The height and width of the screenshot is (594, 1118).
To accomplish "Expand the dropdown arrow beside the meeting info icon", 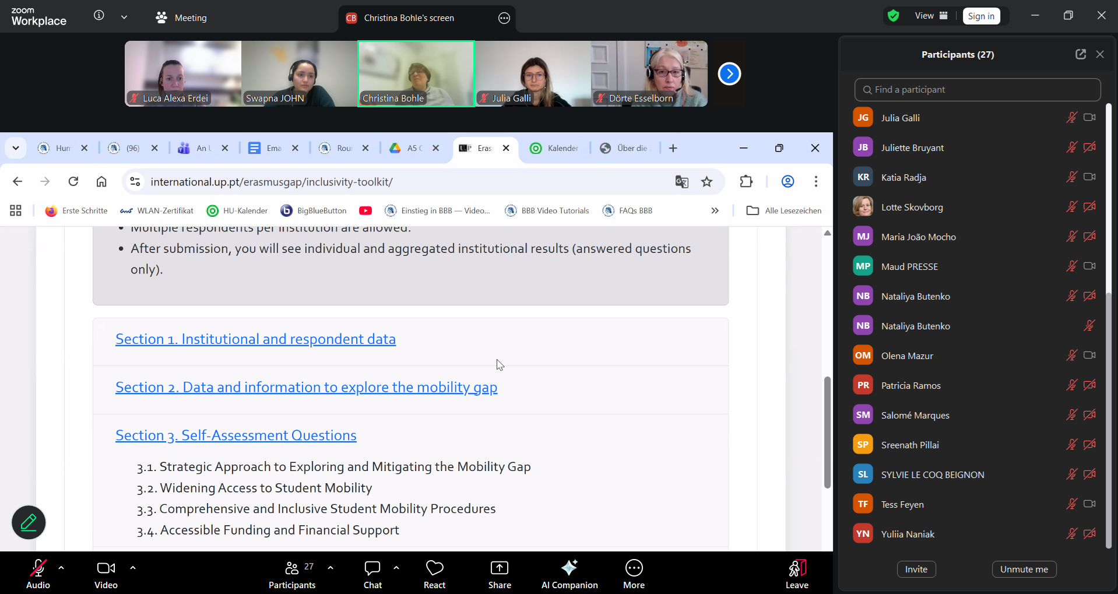I will (x=124, y=17).
